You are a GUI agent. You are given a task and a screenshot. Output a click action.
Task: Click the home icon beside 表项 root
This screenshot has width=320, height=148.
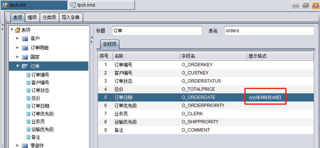click(17, 30)
